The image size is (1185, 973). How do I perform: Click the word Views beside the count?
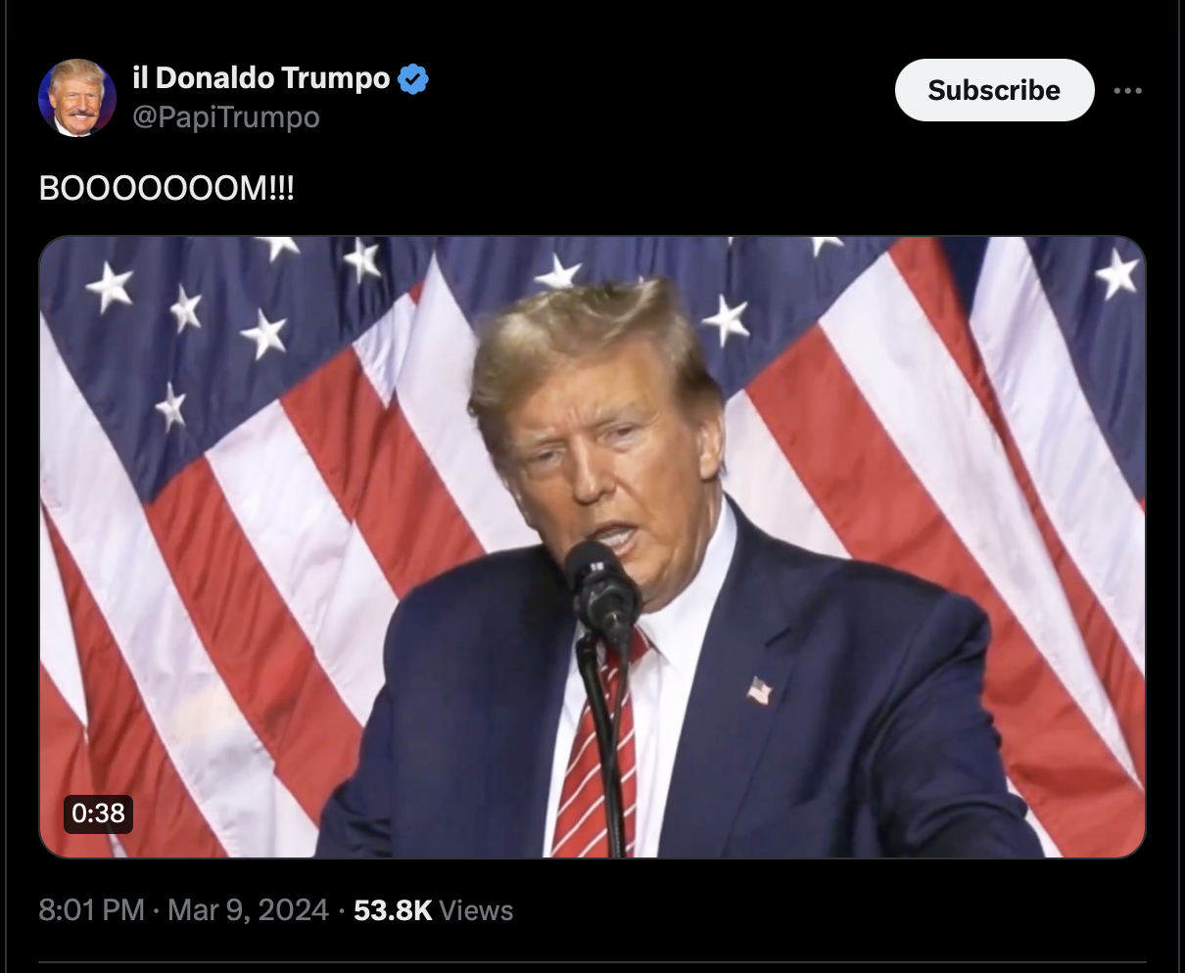pyautogui.click(x=476, y=910)
